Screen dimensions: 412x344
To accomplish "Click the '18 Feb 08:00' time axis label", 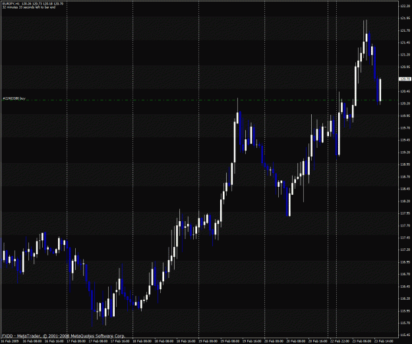I will pyautogui.click(x=164, y=341).
